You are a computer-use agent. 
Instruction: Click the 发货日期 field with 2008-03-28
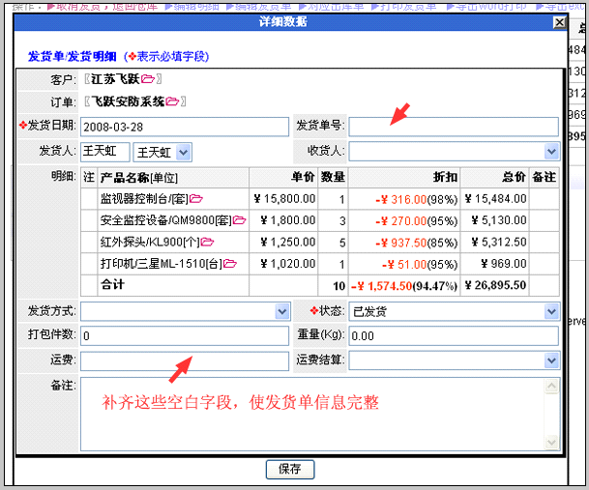pos(184,127)
